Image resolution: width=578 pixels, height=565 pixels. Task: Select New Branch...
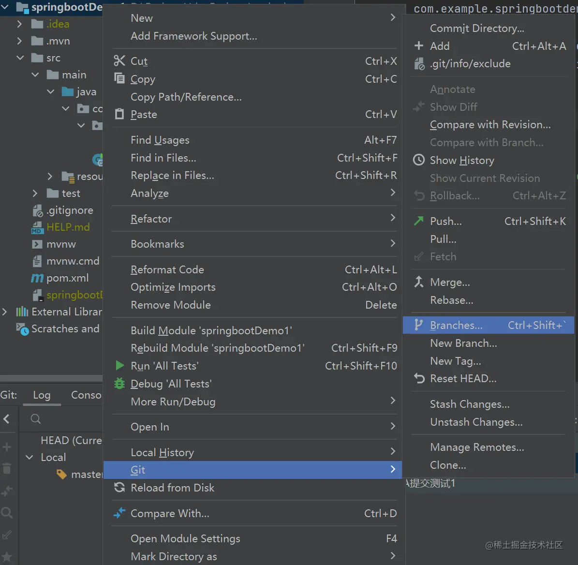[x=488, y=343]
